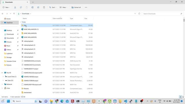This screenshot has height=104, width=185.
Task: Open Microsoft Edge from the taskbar
Action: click(x=62, y=101)
